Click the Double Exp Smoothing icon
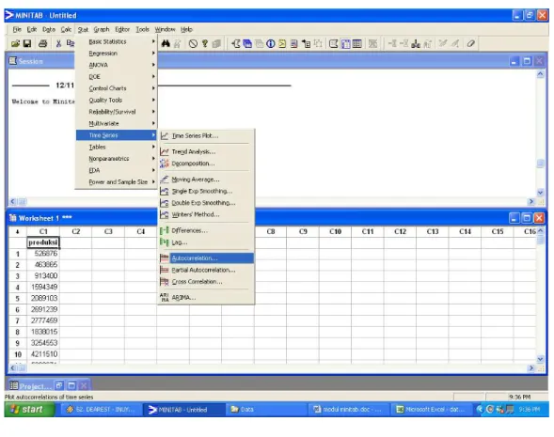Image resolution: width=554 pixels, height=437 pixels. 165,203
